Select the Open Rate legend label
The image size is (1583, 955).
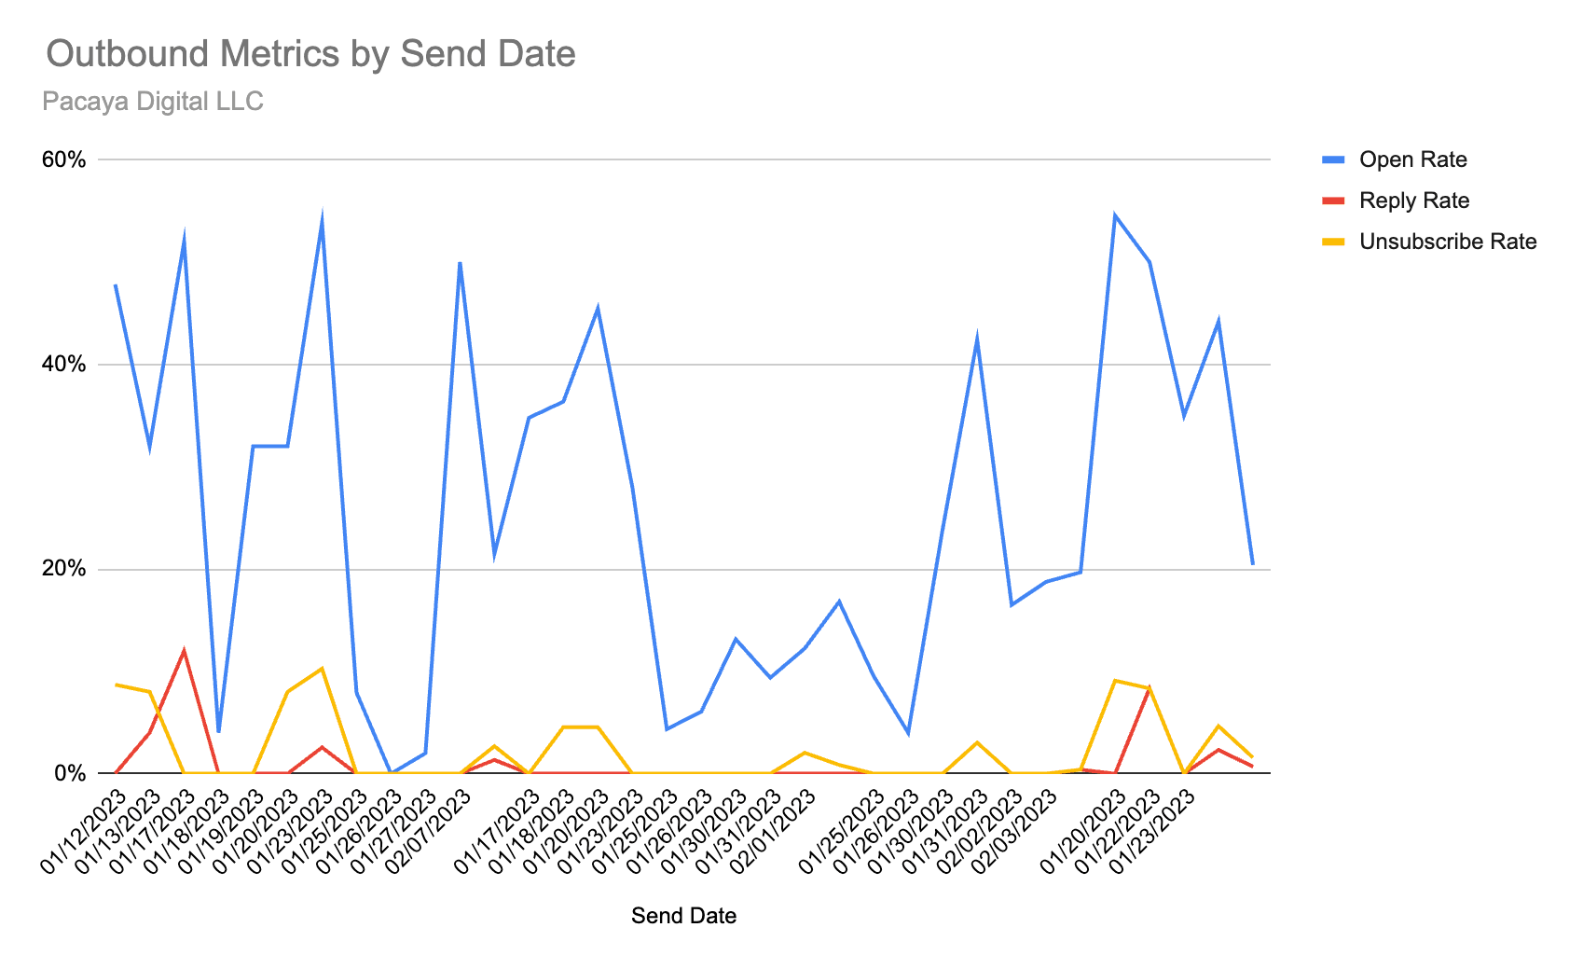pos(1412,160)
